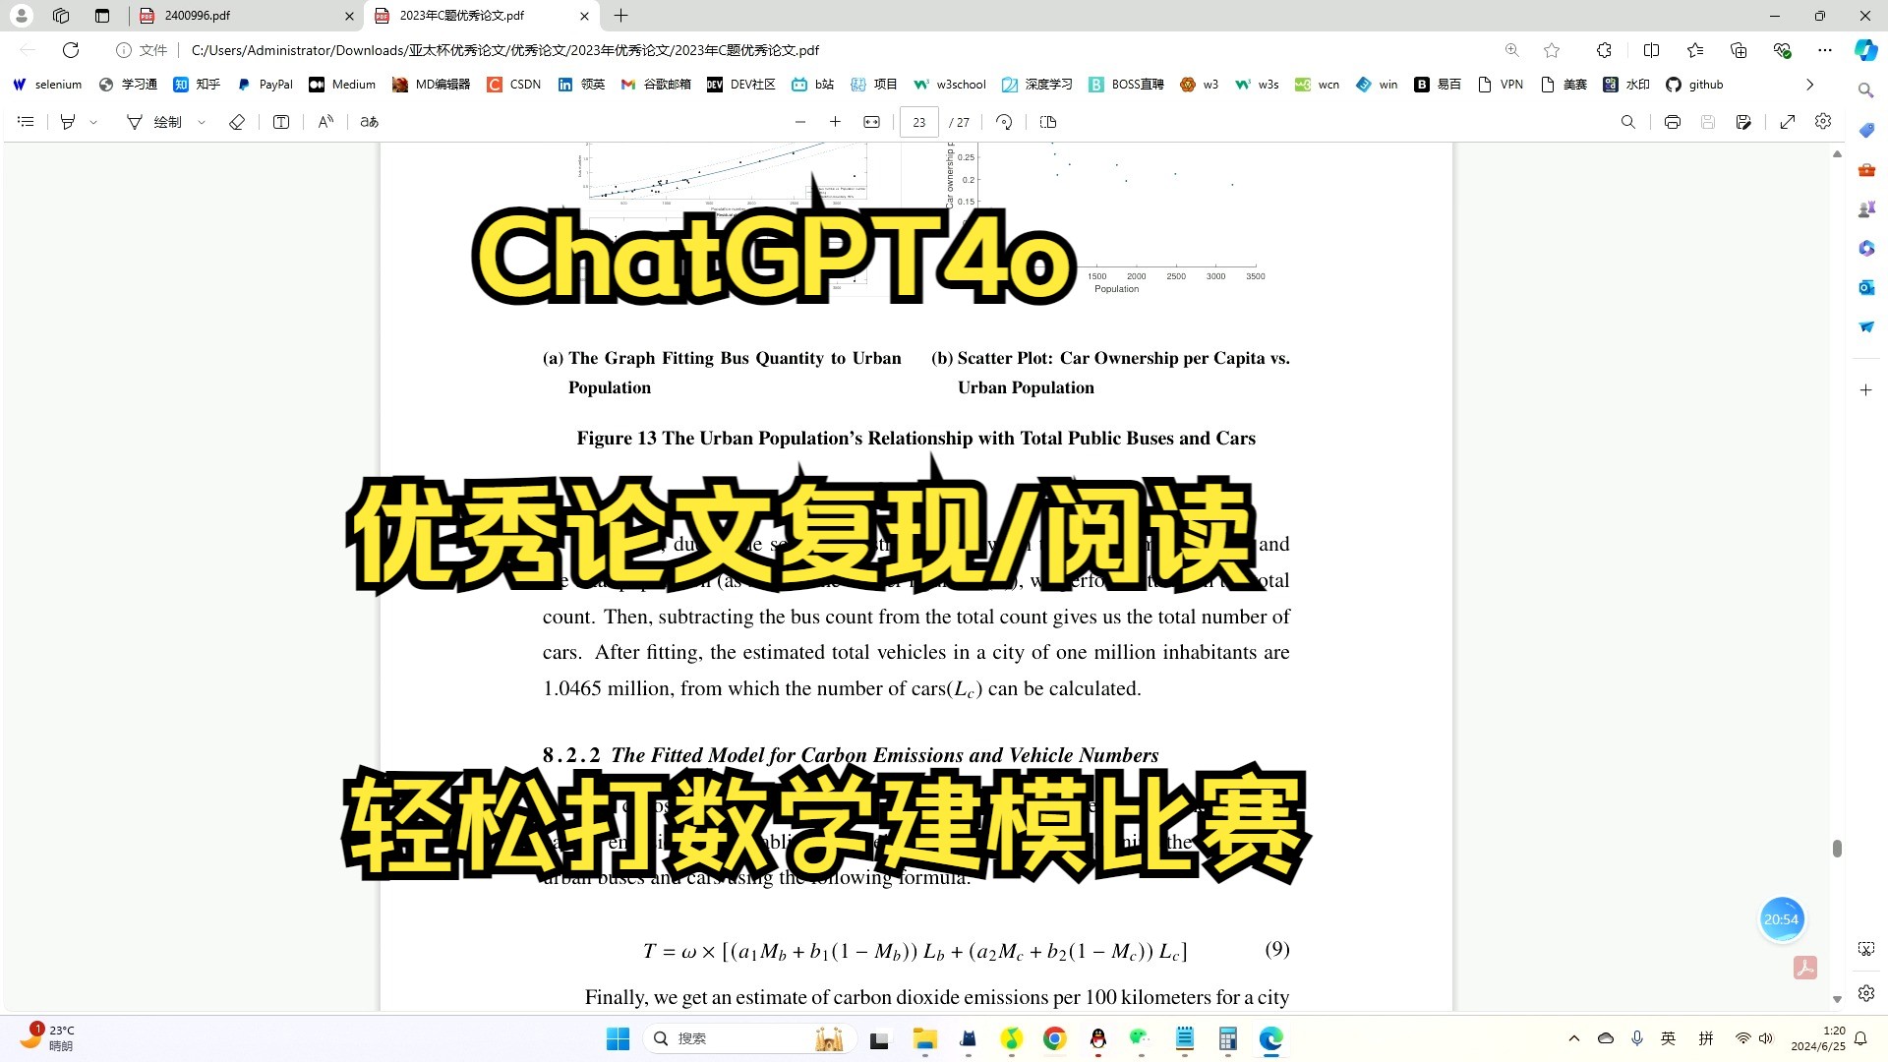The width and height of the screenshot is (1888, 1062).
Task: Open PDF viewer settings gear
Action: (x=1823, y=122)
